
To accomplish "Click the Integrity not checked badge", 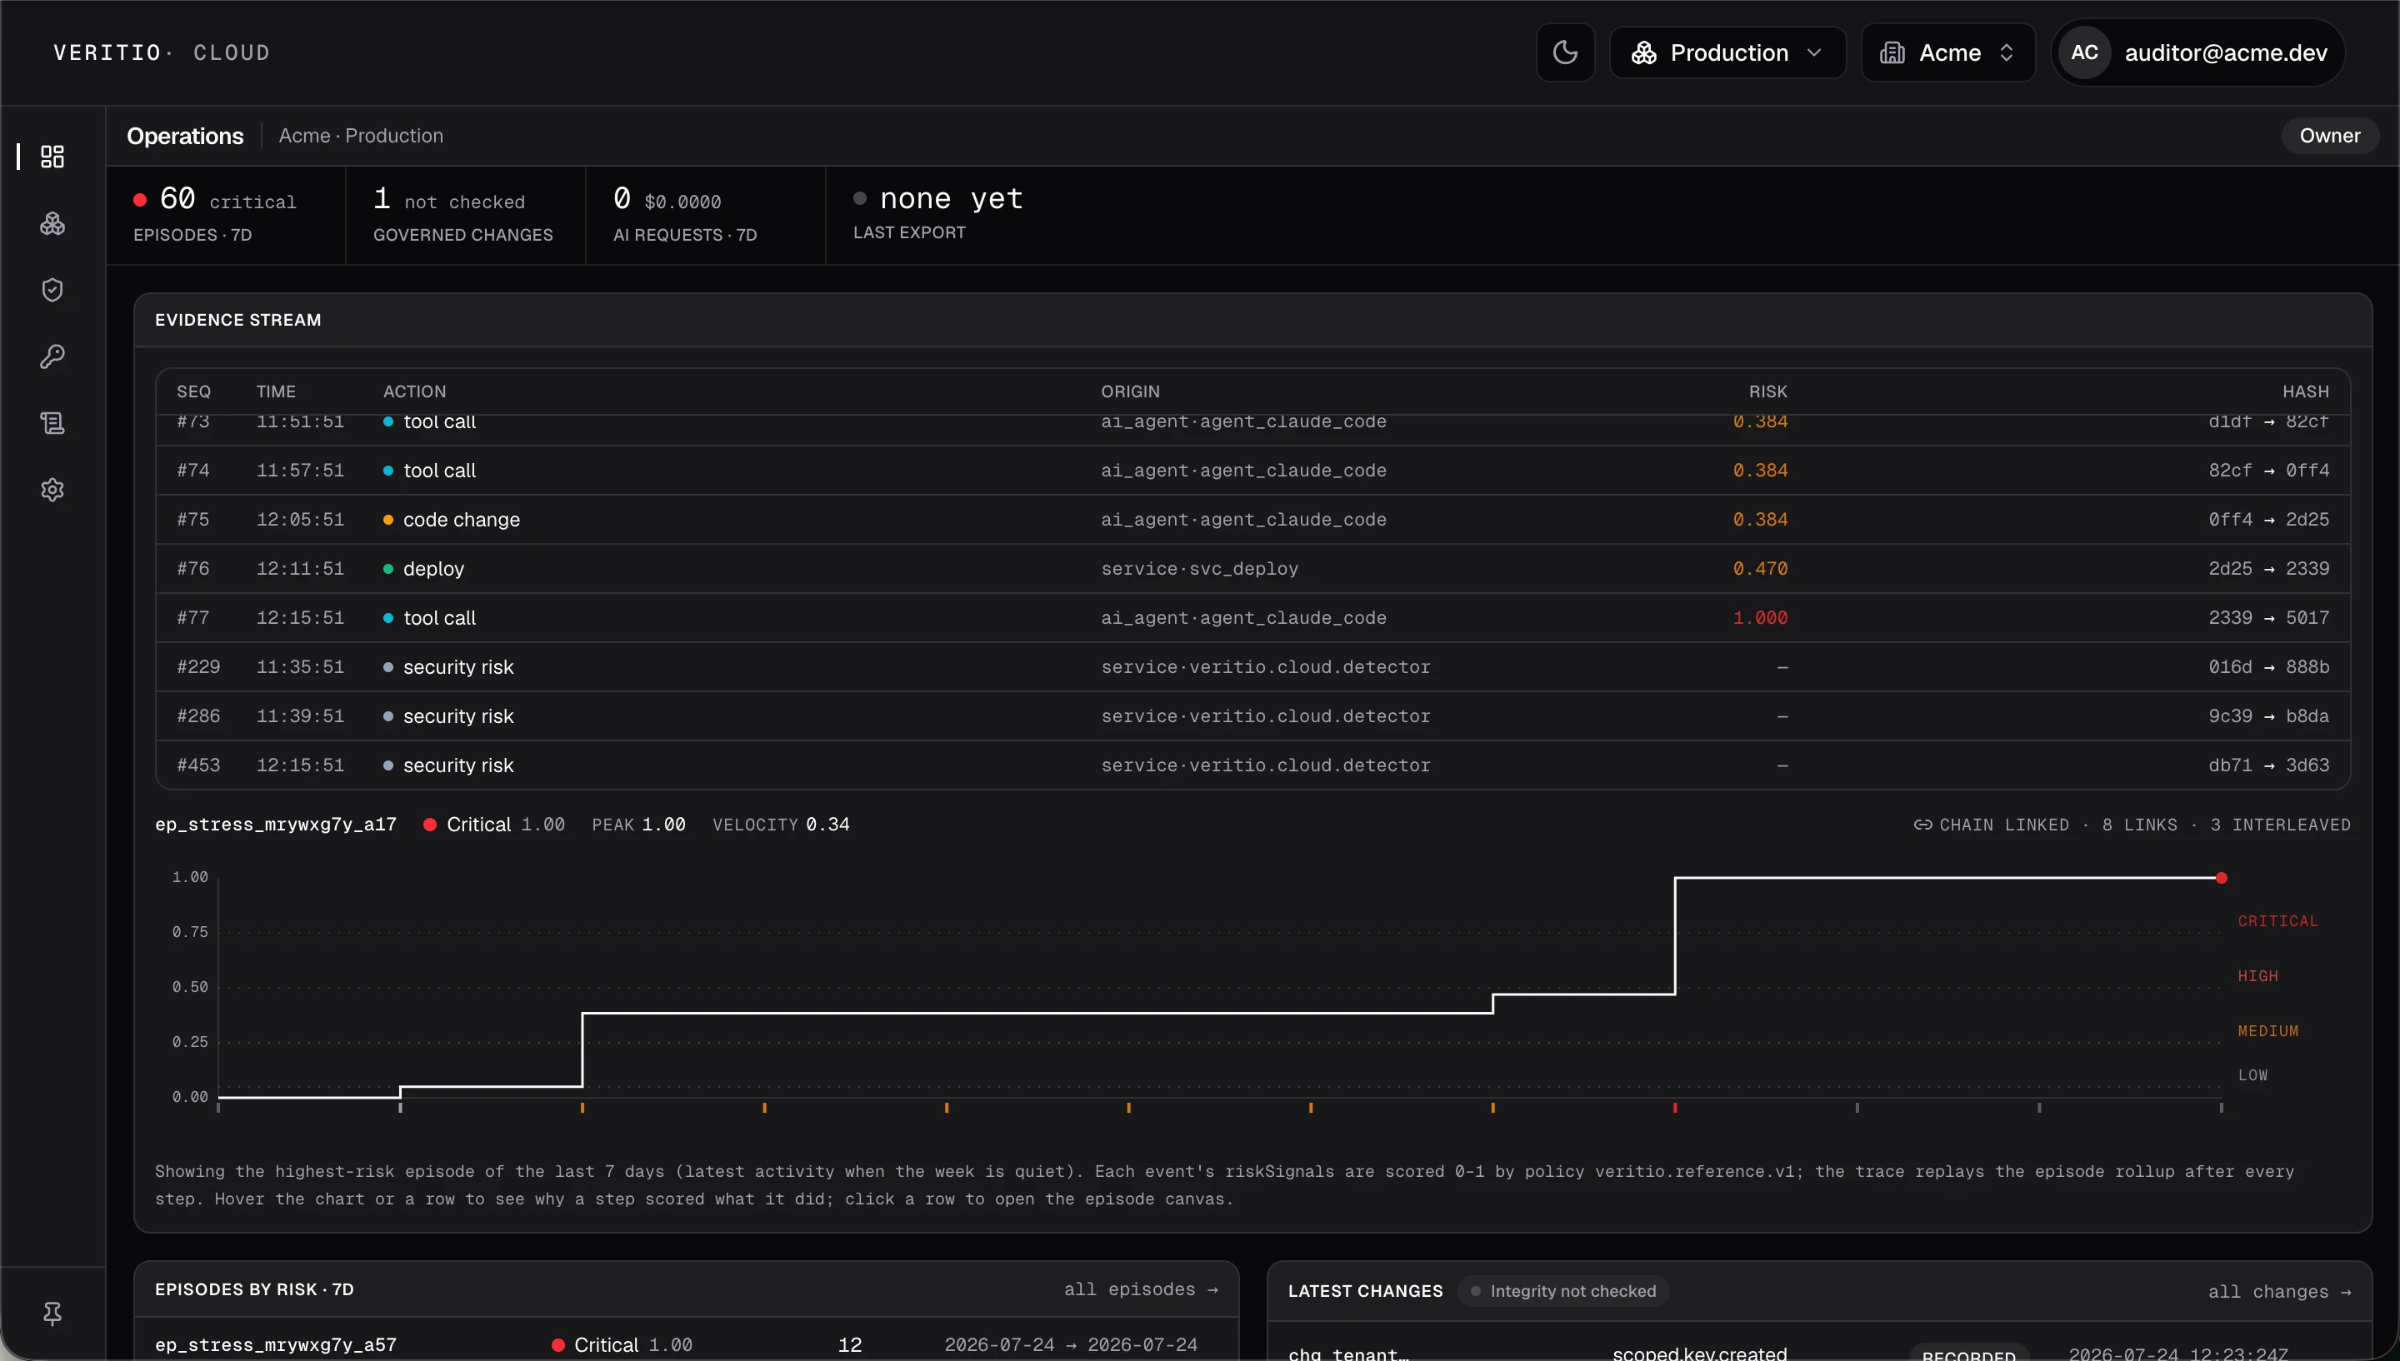I will [x=1563, y=1291].
